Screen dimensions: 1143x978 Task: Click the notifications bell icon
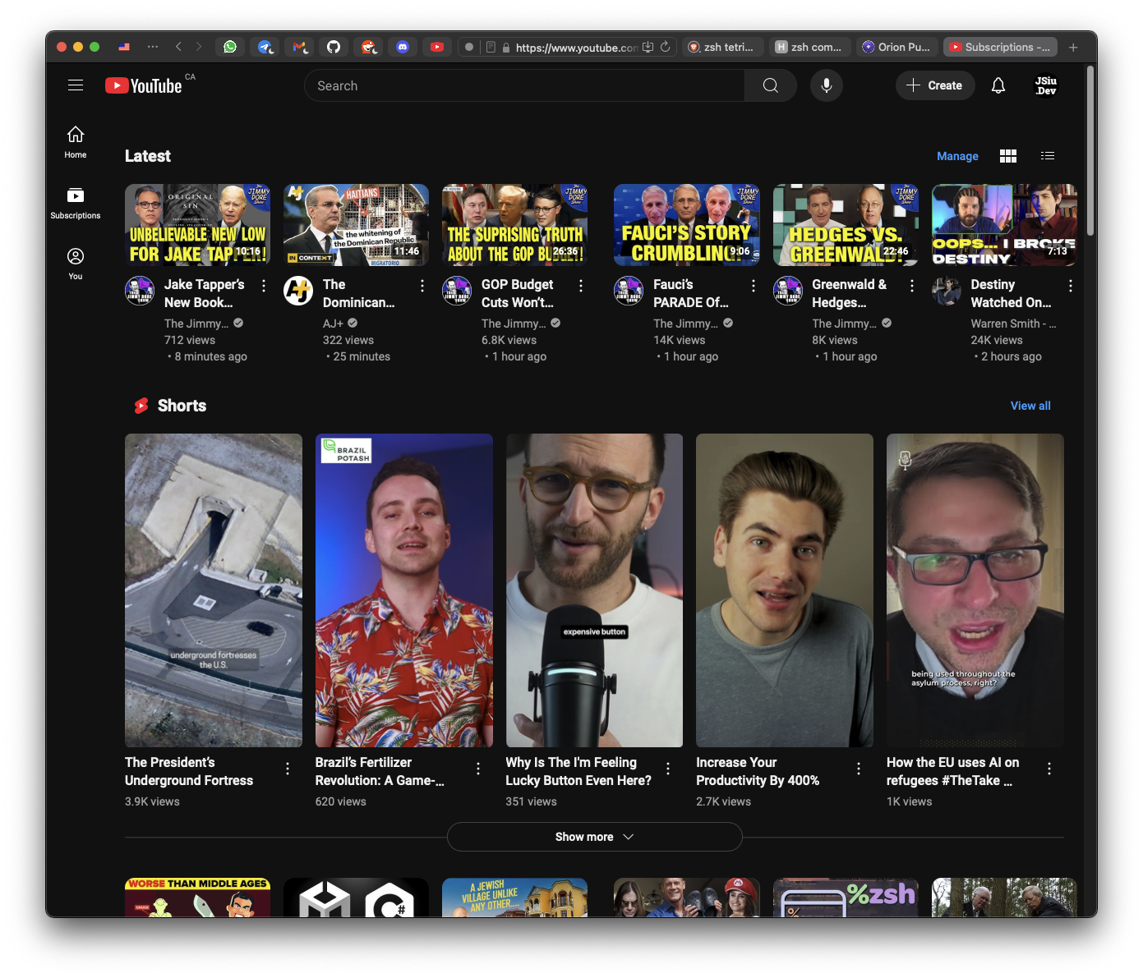[998, 85]
